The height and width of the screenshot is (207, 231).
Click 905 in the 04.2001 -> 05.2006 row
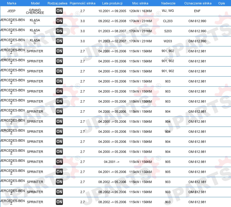168,172
